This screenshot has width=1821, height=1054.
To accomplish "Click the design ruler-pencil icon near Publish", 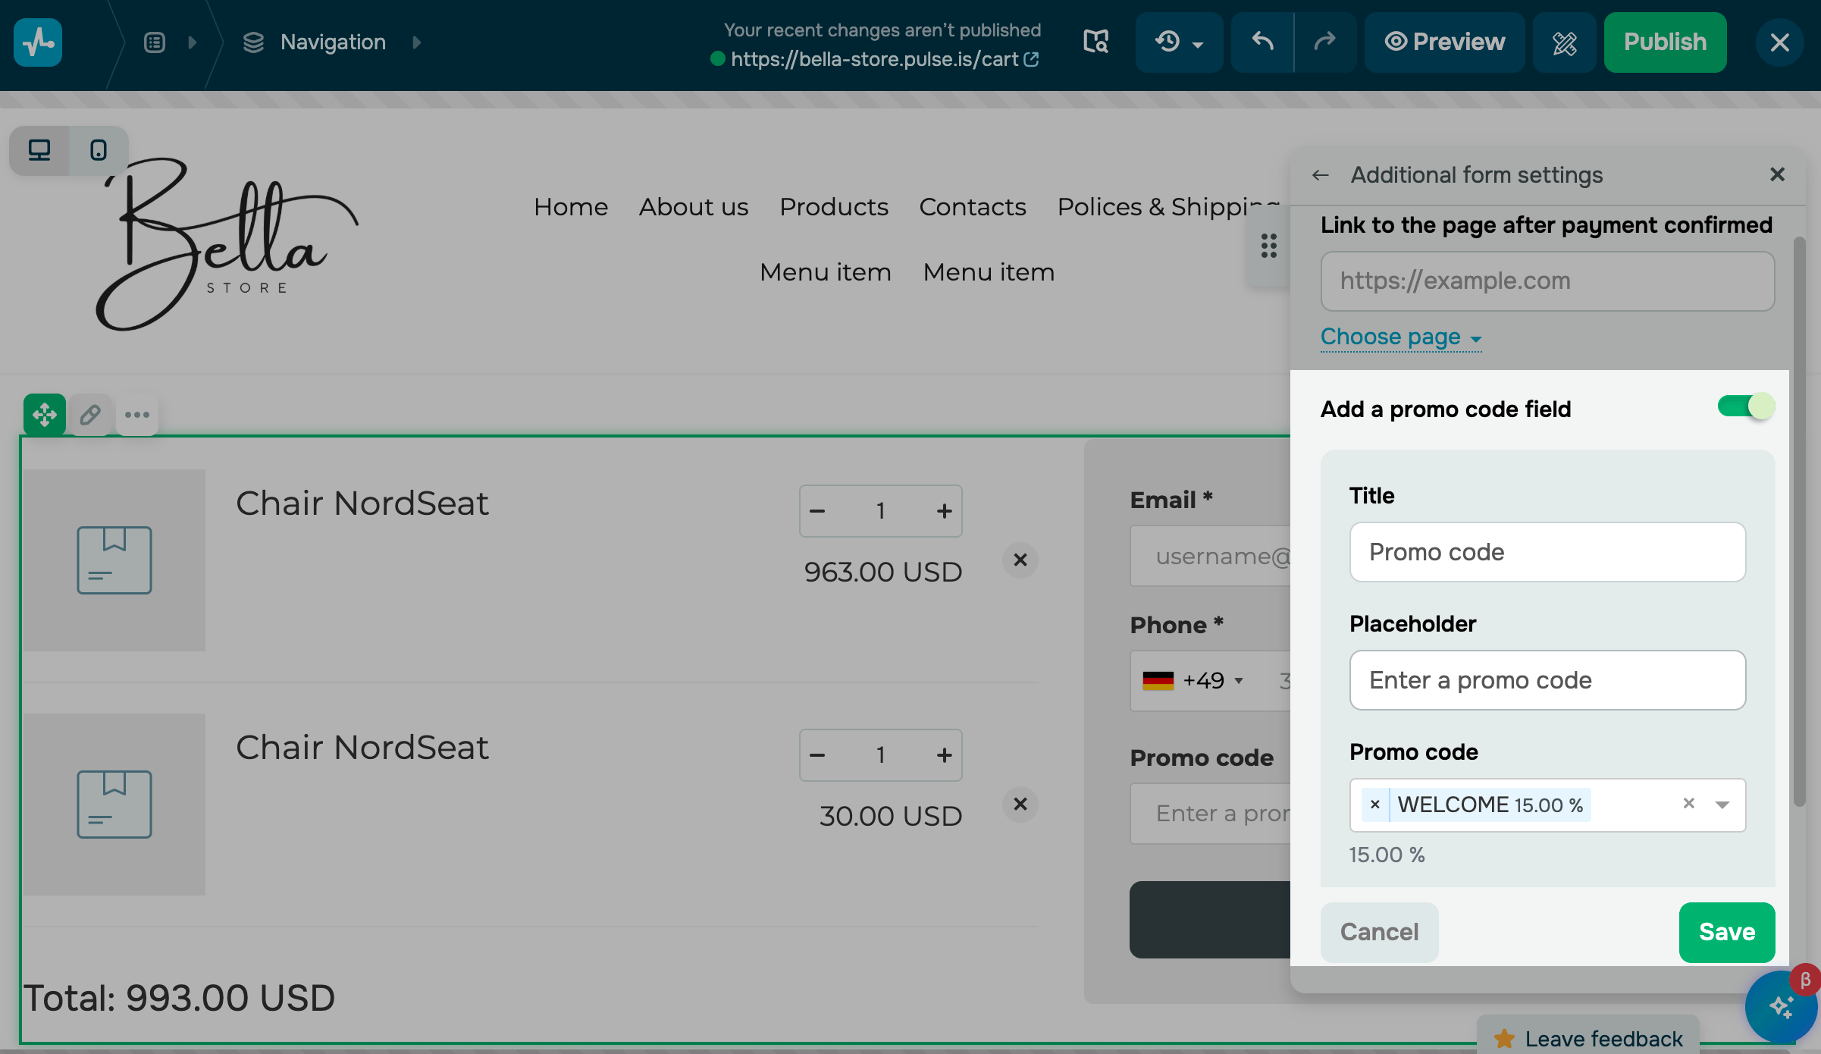I will coord(1564,43).
